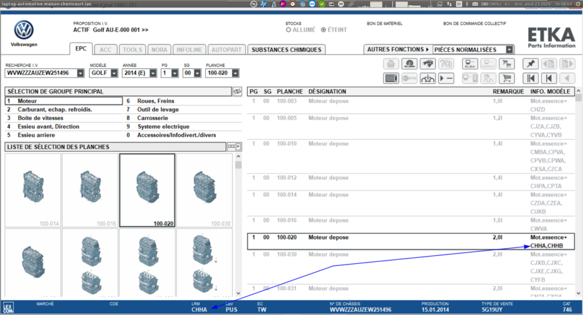Click the LEX COM icon in status bar
The image size is (583, 315).
pyautogui.click(x=8, y=308)
